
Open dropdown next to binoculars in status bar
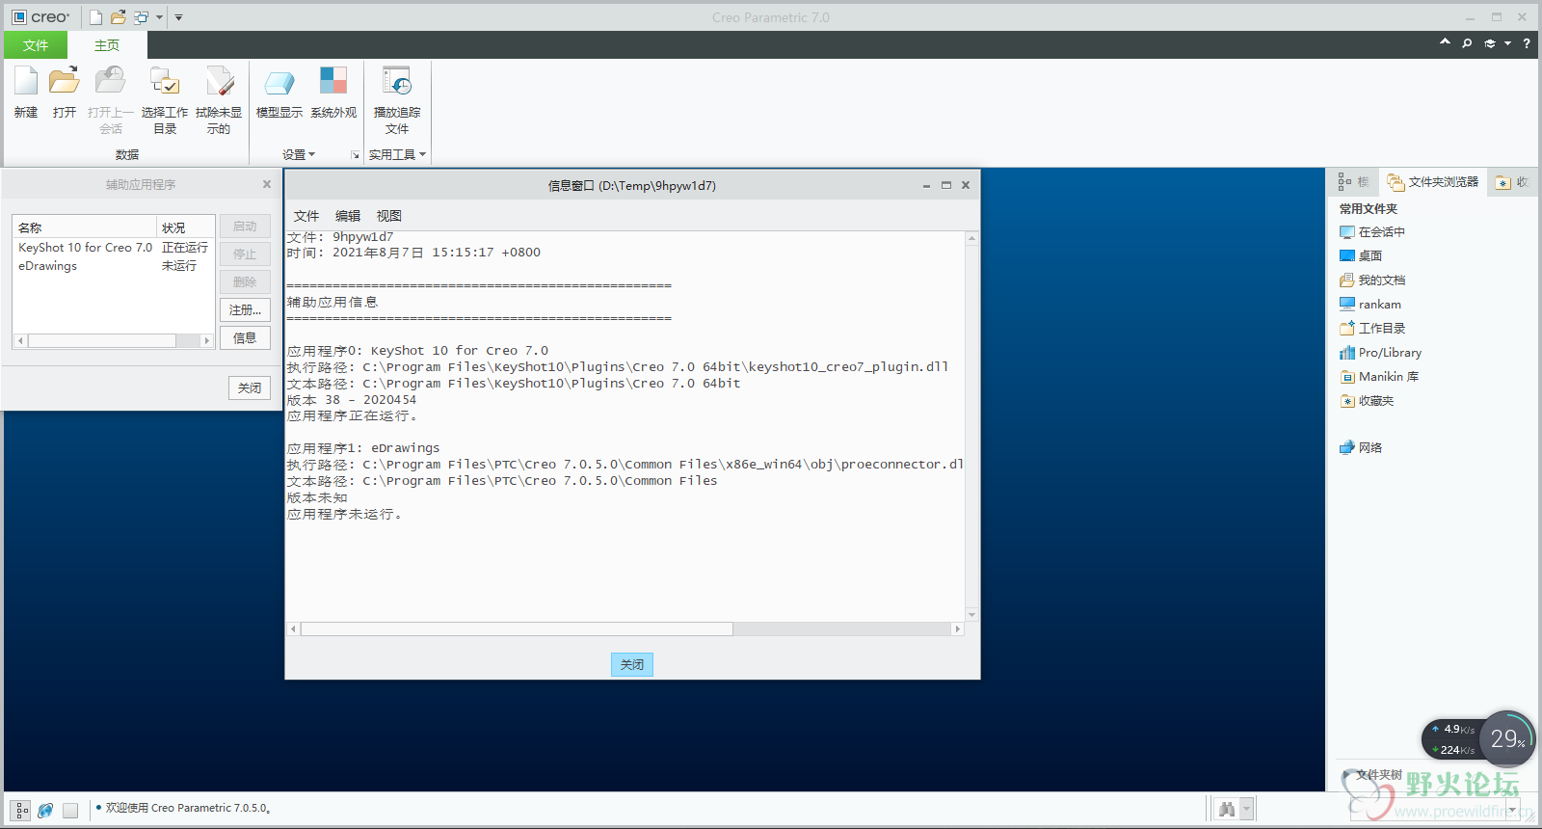pos(1246,810)
